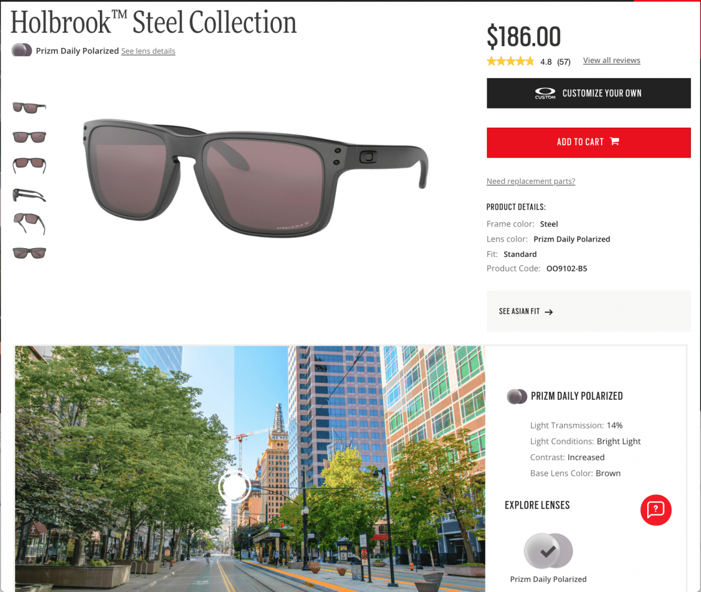Open Customize Your Own button
Viewport: 701px width, 592px height.
(589, 93)
